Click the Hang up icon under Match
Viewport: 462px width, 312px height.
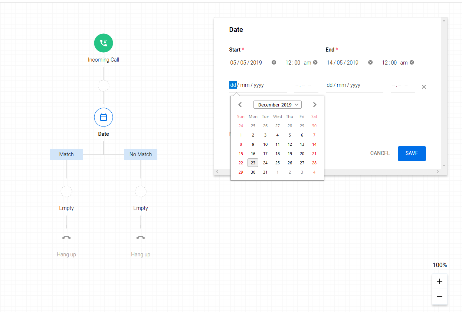[x=66, y=238]
